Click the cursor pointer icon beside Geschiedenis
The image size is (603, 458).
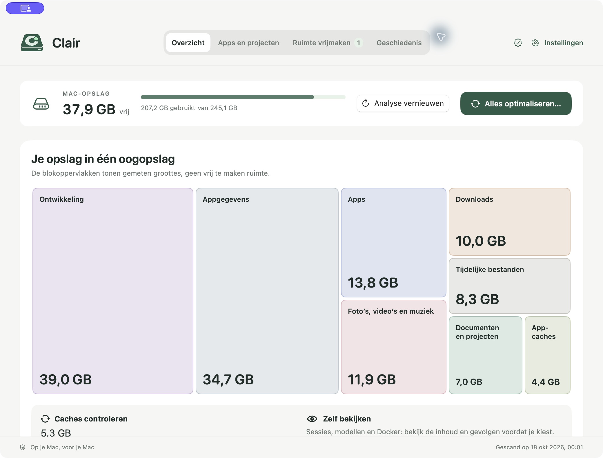pos(441,37)
